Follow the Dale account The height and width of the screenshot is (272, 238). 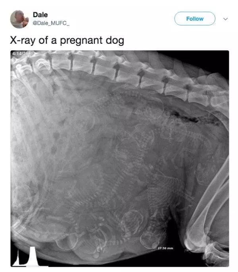click(x=195, y=19)
